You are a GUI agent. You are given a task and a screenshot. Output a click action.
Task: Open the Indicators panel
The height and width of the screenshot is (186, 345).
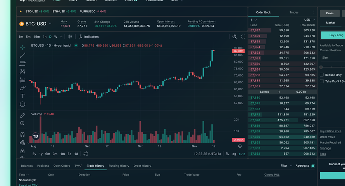tap(89, 37)
